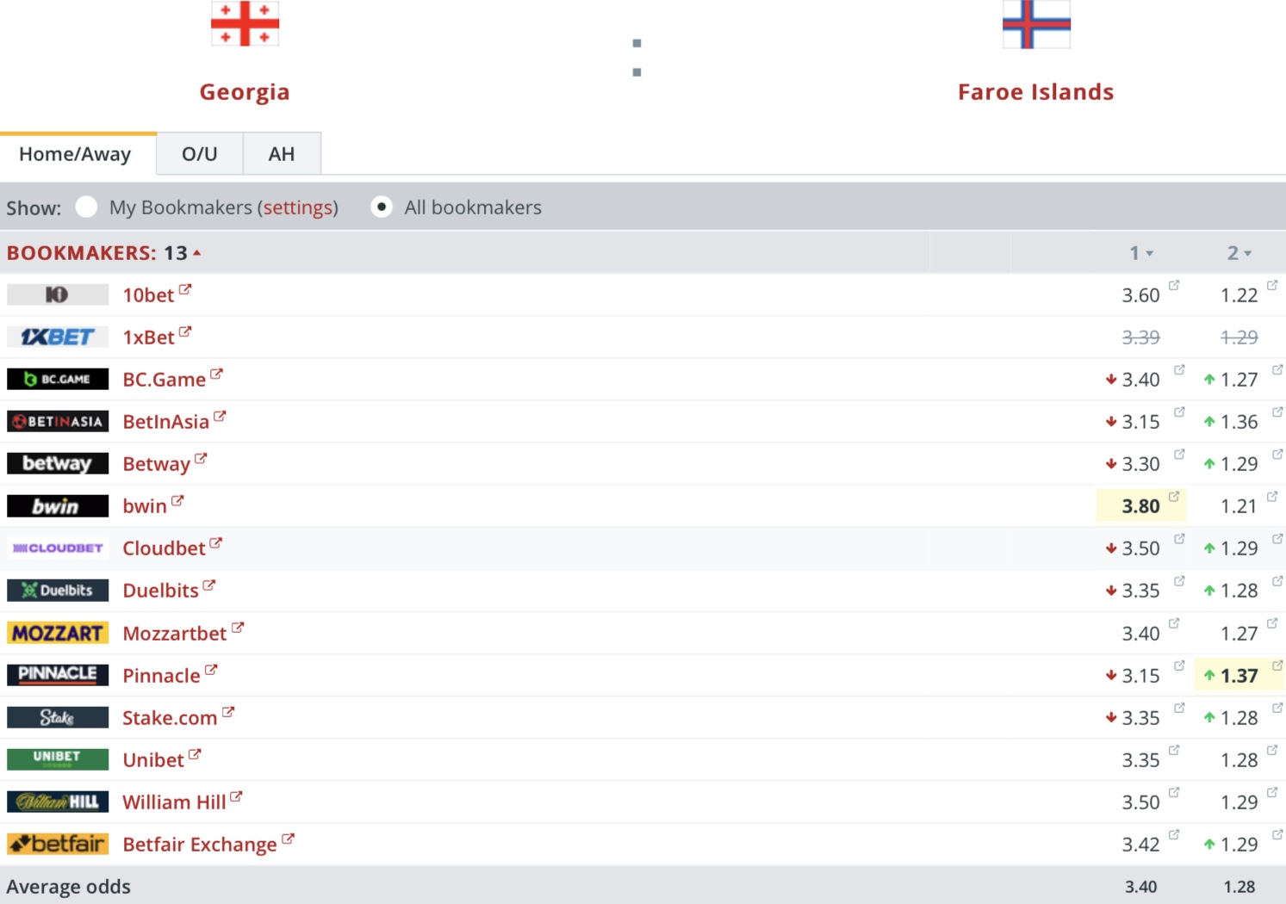The image size is (1286, 904).
Task: Click 10bet 1.22 away odds
Action: tap(1239, 295)
